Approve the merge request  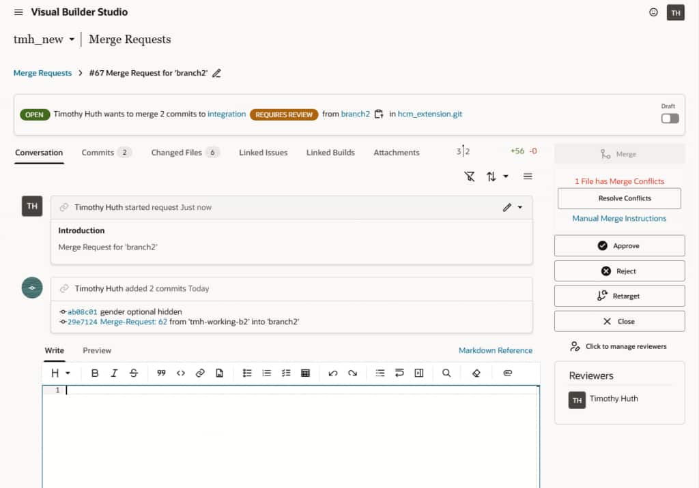click(619, 246)
